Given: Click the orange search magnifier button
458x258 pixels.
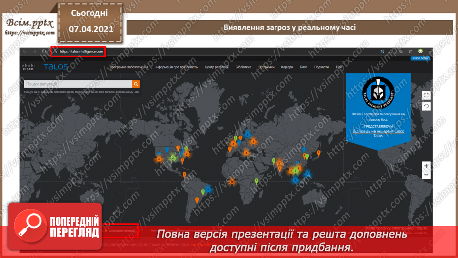Looking at the screenshot, I should tap(136, 84).
